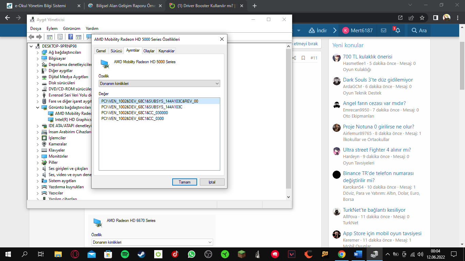This screenshot has height=261, width=465.
Task: Launch Steam from the taskbar
Action: point(142,254)
